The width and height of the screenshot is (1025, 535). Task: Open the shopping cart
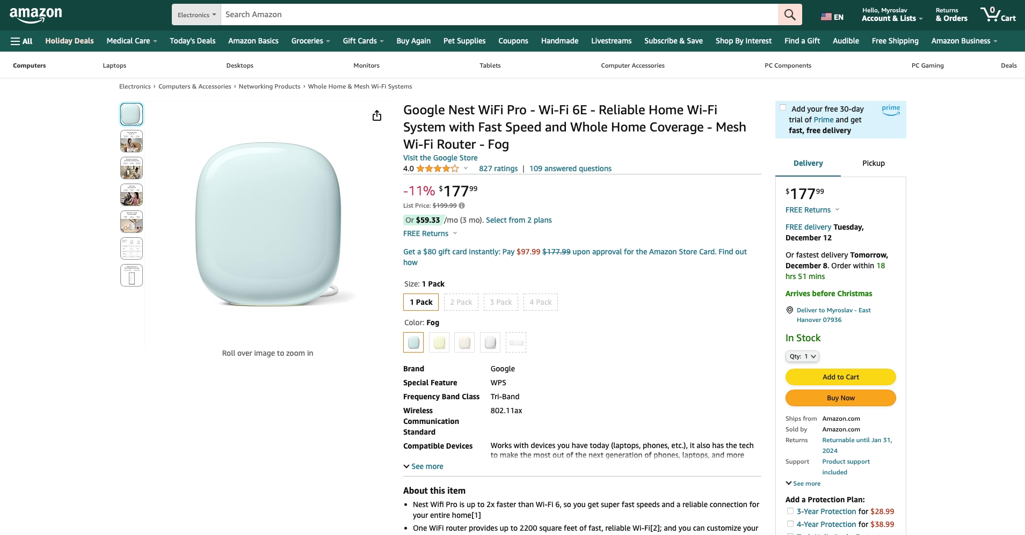tap(998, 14)
